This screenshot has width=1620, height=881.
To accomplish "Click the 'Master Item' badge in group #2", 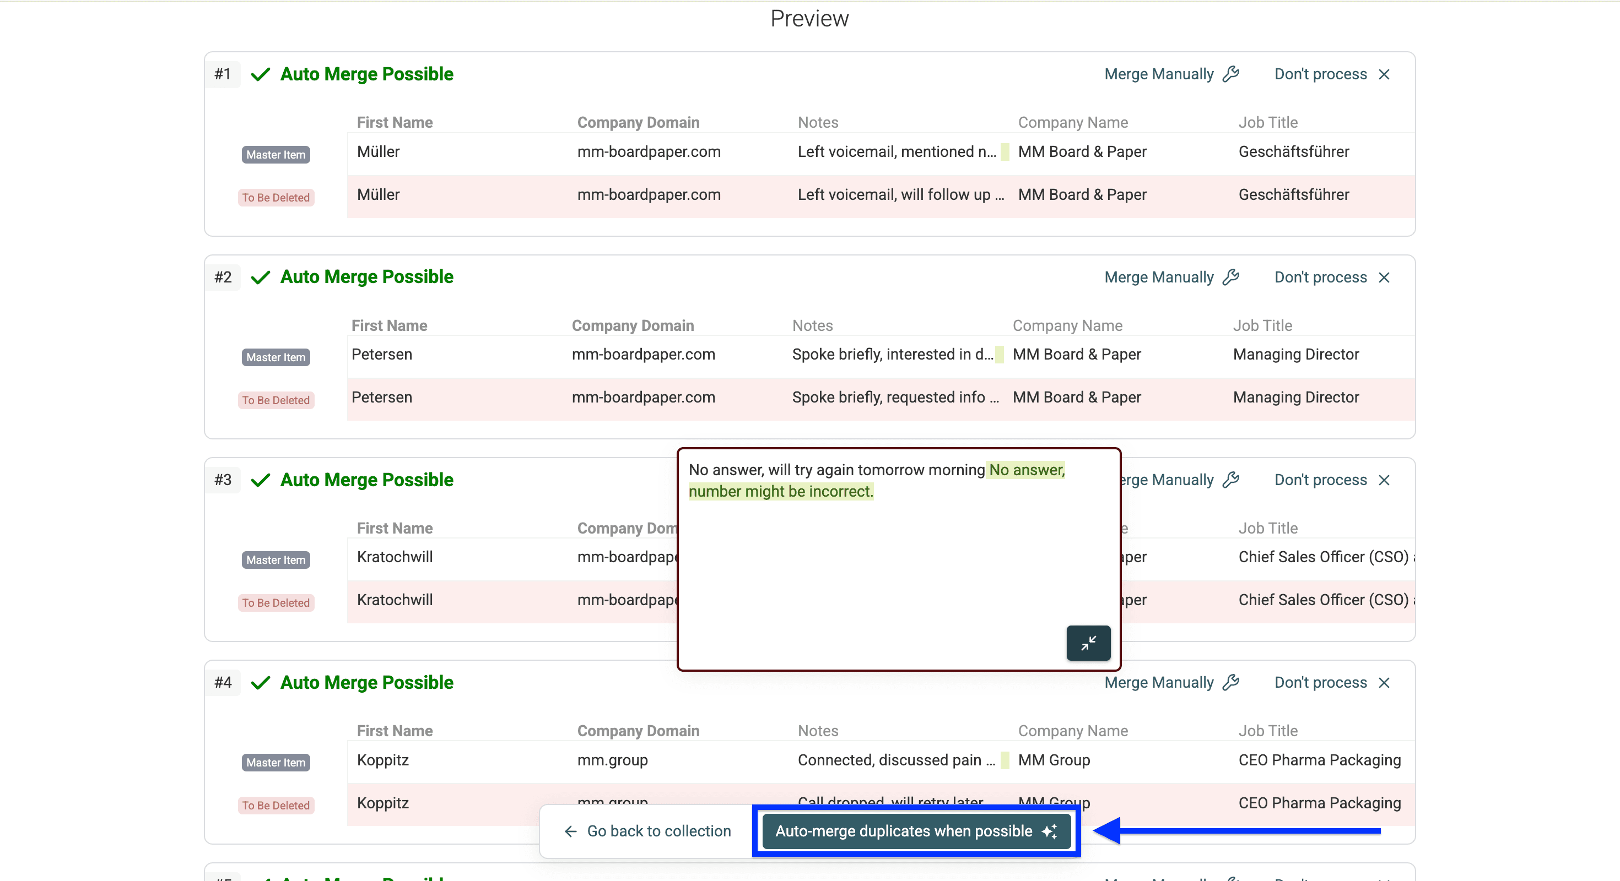I will click(276, 357).
